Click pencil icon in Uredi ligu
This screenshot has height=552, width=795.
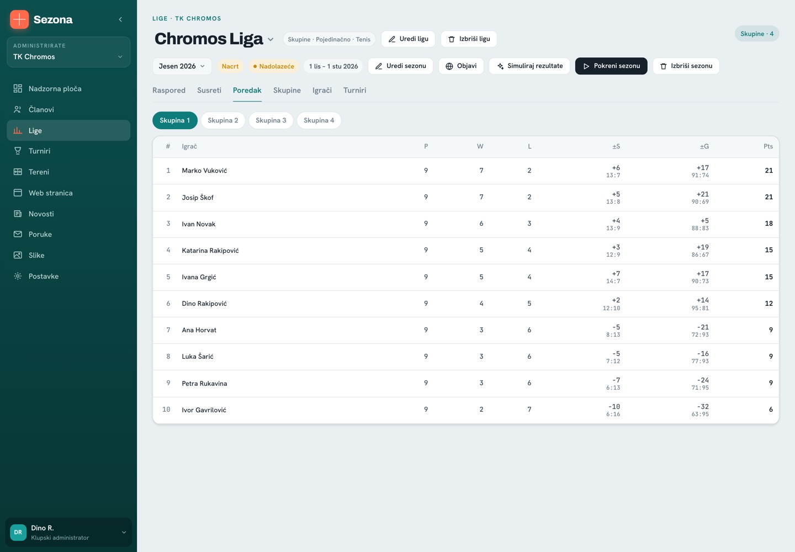click(x=392, y=39)
